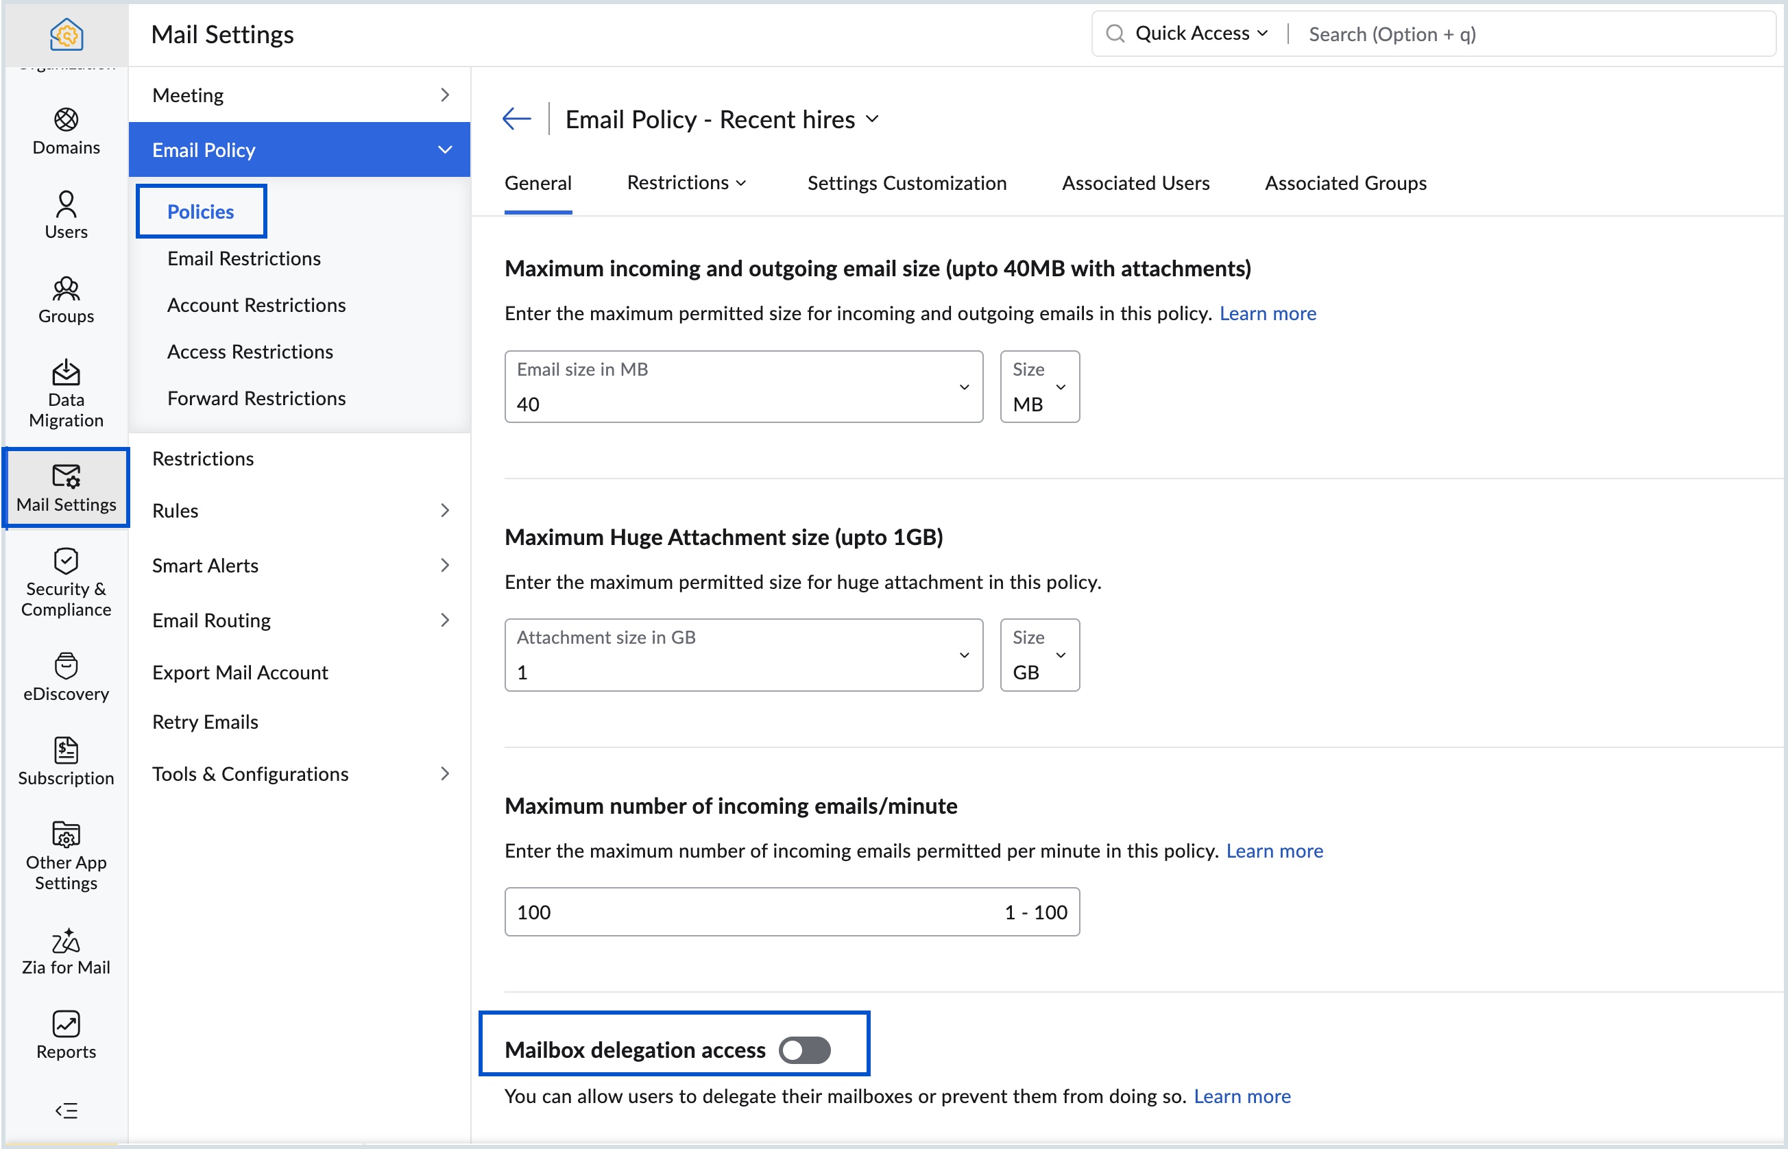
Task: Select Security & Compliance shield icon
Action: [66, 560]
